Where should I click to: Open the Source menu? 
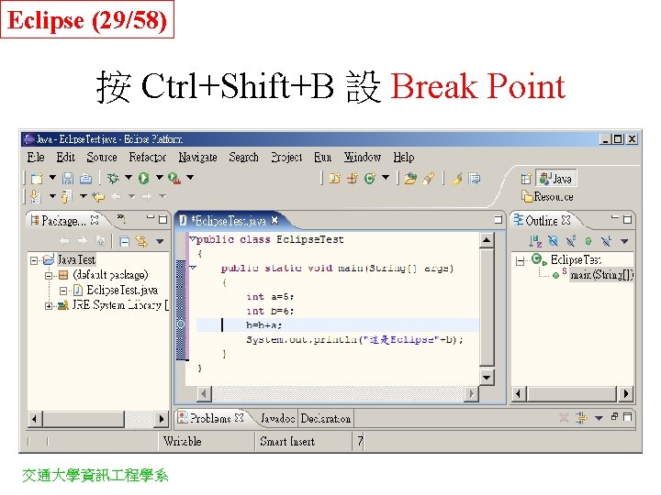pyautogui.click(x=102, y=158)
